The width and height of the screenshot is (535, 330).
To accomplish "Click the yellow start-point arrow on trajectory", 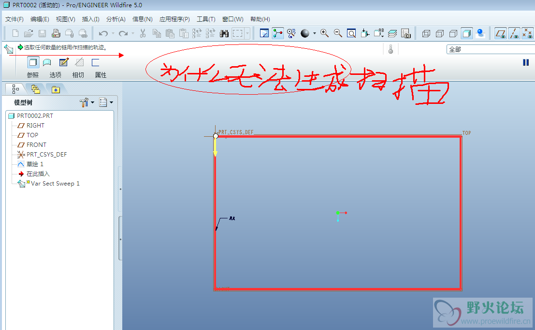I will [x=215, y=148].
